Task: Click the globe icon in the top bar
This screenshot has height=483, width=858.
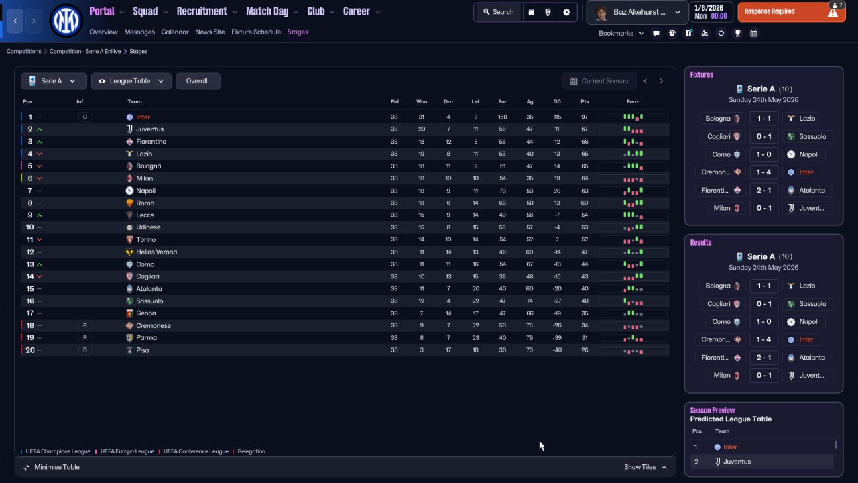Action: point(548,12)
